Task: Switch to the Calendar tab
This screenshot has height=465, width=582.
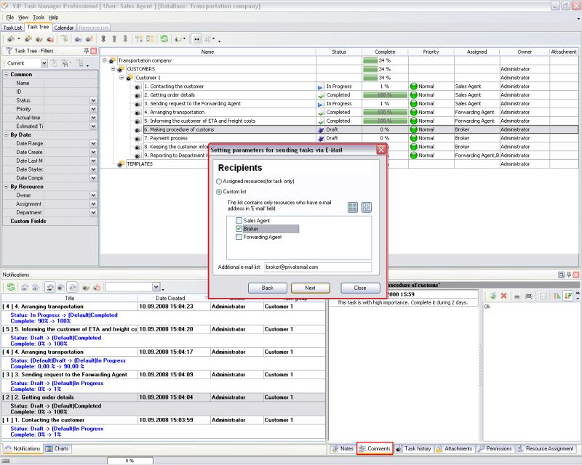Action: coord(64,28)
